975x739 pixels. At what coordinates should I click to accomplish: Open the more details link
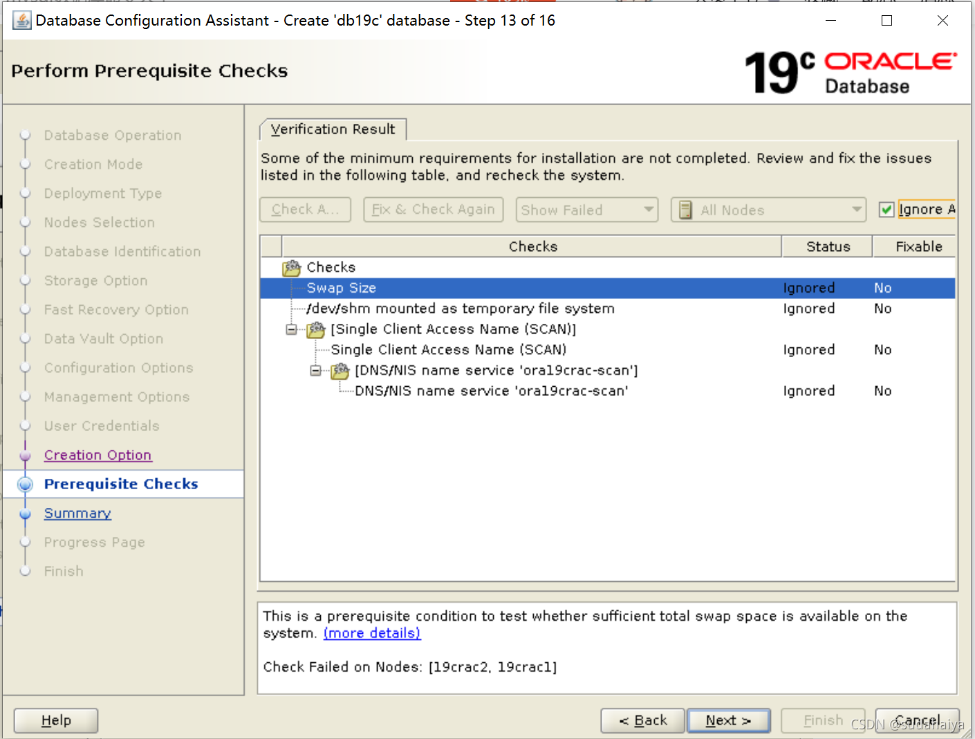[x=372, y=633]
